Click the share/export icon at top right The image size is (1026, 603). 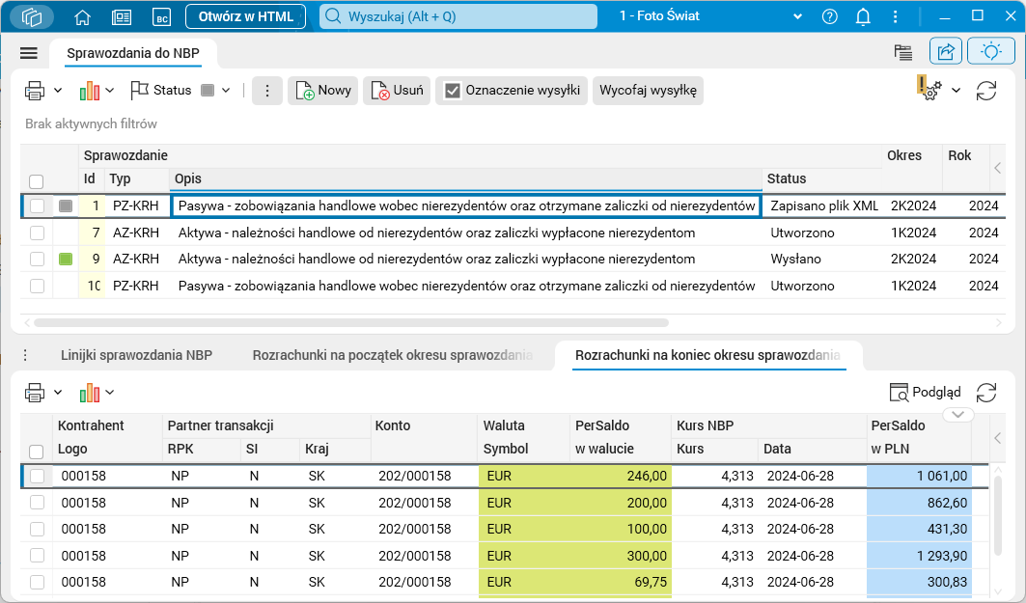946,52
